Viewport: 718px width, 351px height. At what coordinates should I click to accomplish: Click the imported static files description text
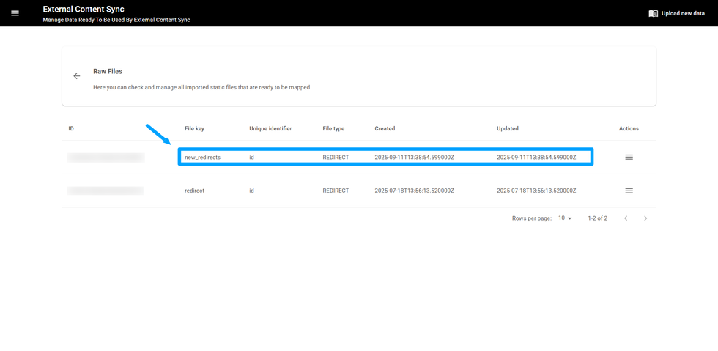click(x=201, y=87)
